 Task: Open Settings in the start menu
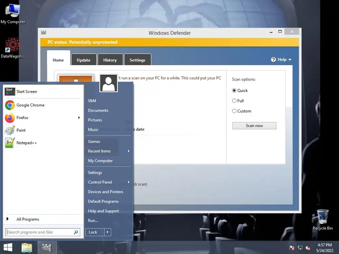point(95,173)
